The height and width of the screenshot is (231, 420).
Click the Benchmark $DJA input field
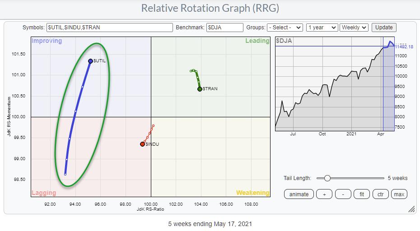224,28
